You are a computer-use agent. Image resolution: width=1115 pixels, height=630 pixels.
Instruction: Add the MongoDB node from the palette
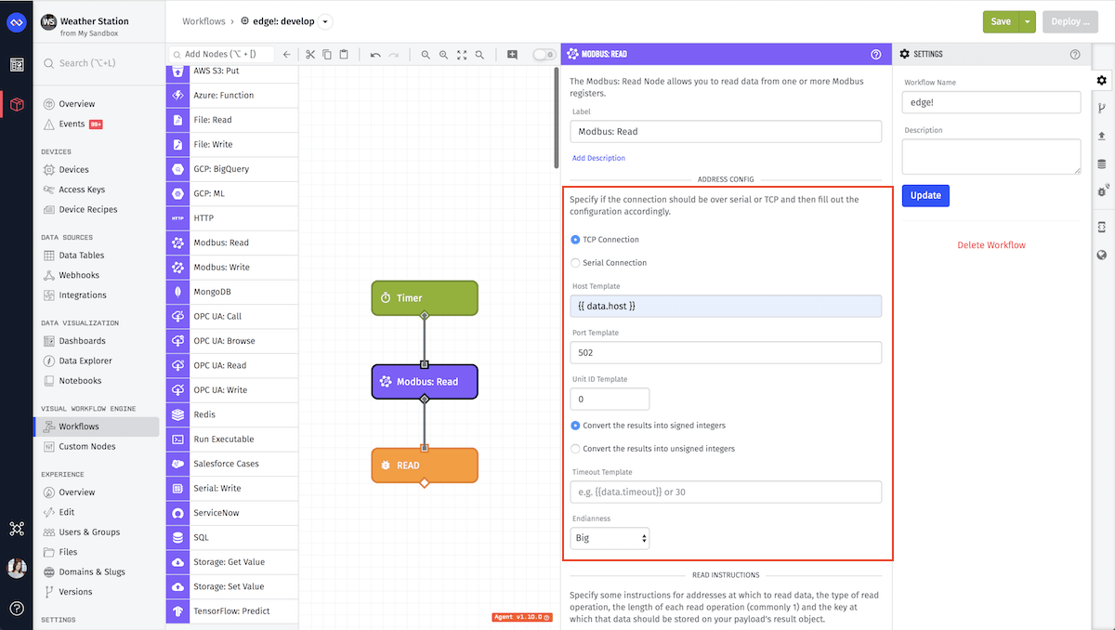[x=232, y=292]
